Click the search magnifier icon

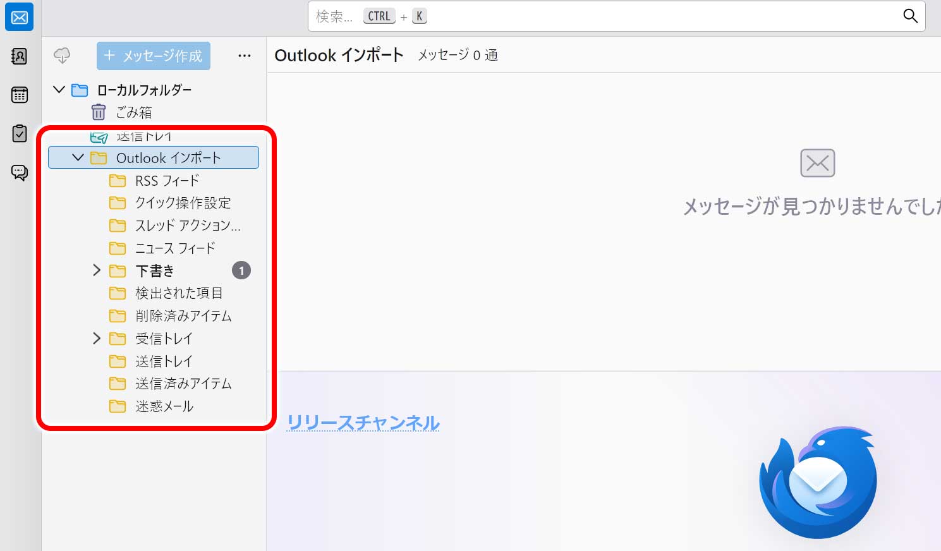[910, 16]
